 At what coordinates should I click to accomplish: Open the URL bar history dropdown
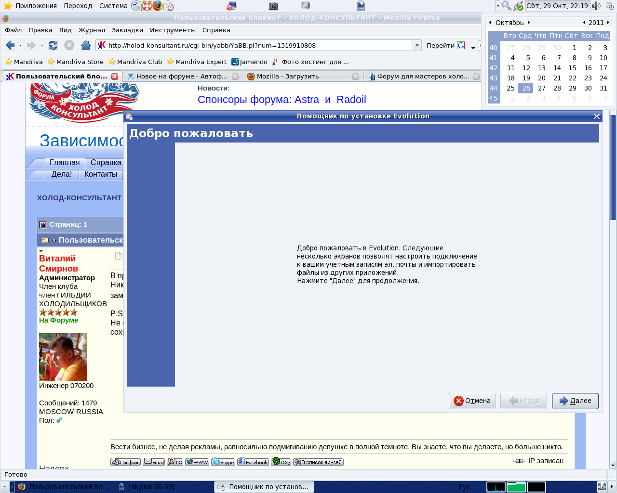417,45
